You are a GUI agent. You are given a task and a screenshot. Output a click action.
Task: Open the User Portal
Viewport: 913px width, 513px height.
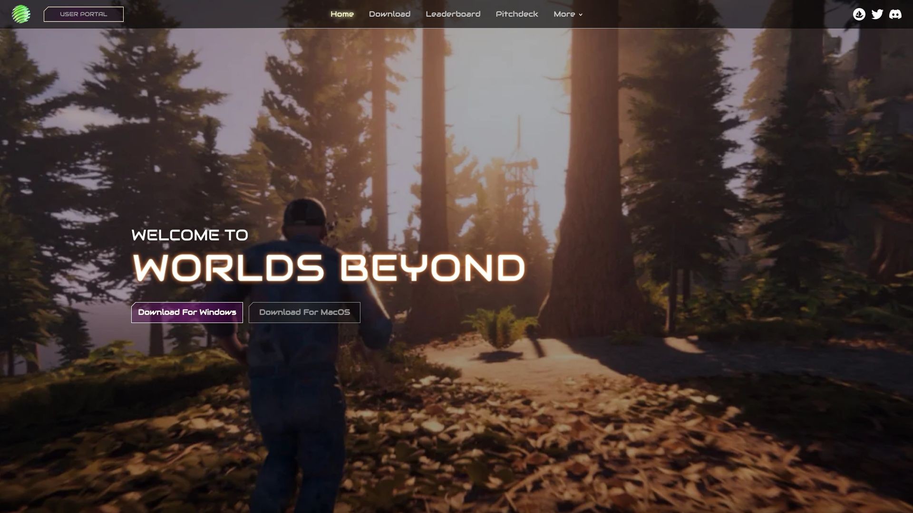pos(84,14)
